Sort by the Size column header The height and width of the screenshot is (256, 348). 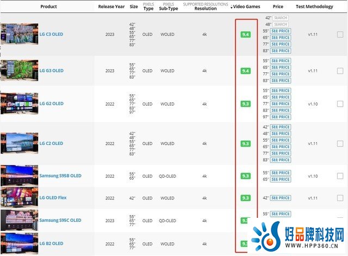[x=134, y=7]
